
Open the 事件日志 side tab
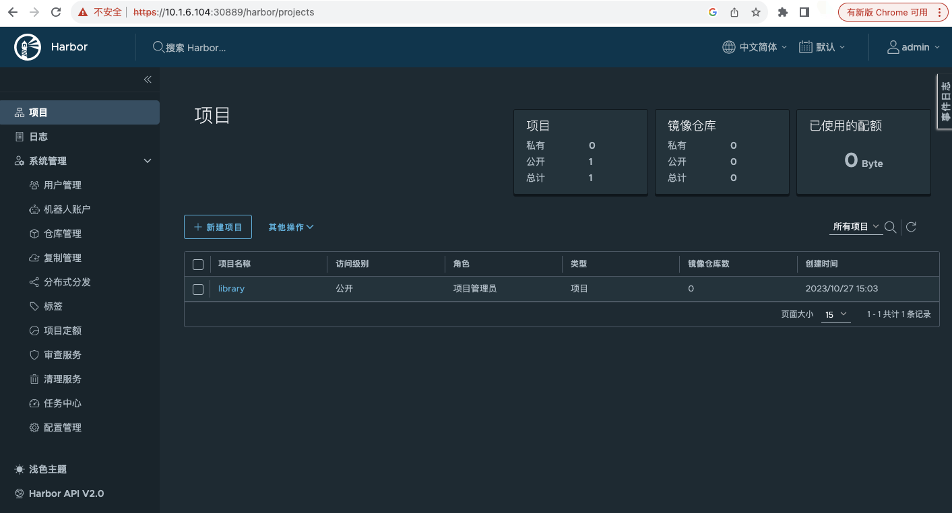coord(945,102)
